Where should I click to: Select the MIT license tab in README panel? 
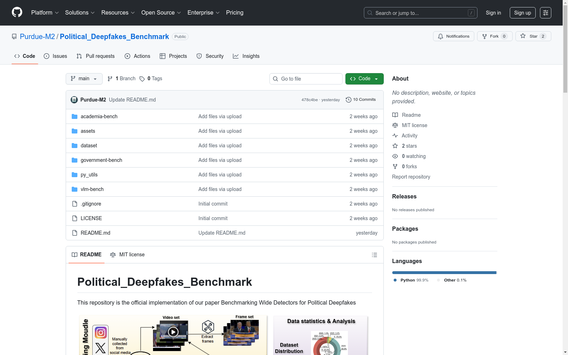tap(127, 255)
